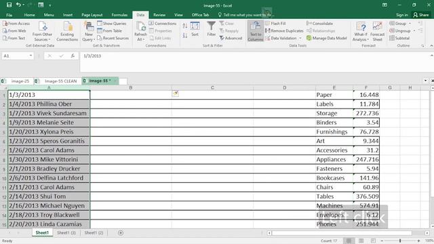Open the Sort dialog
Image resolution: width=434 pixels, height=244 pixels.
[195, 29]
